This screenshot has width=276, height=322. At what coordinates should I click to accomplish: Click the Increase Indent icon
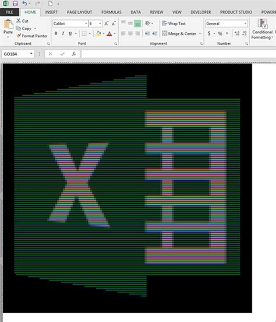pyautogui.click(x=155, y=33)
